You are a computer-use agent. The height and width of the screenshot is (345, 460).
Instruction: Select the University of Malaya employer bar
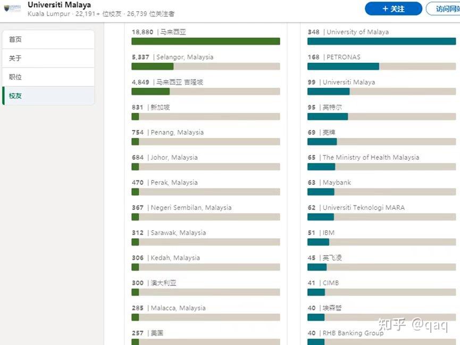point(381,41)
